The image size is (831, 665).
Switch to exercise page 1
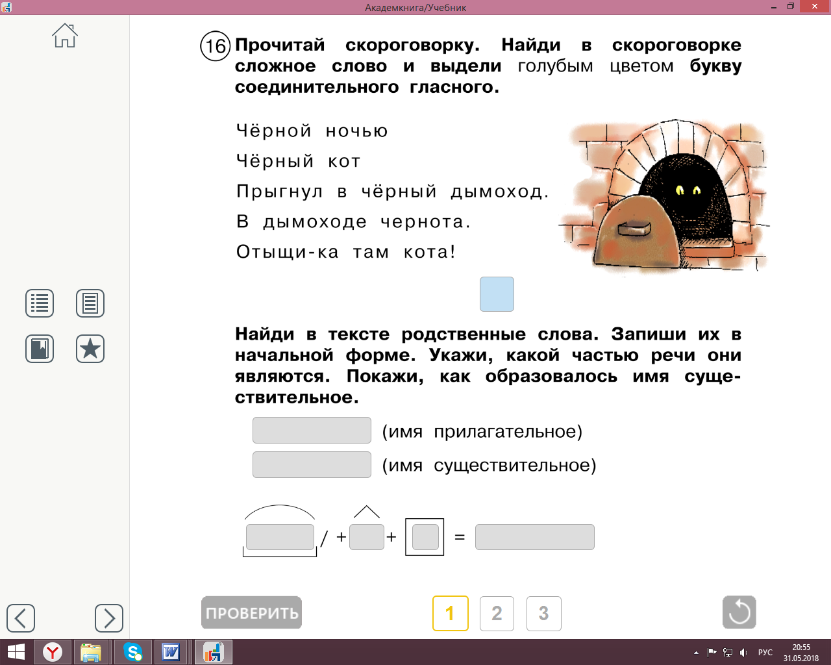coord(451,614)
